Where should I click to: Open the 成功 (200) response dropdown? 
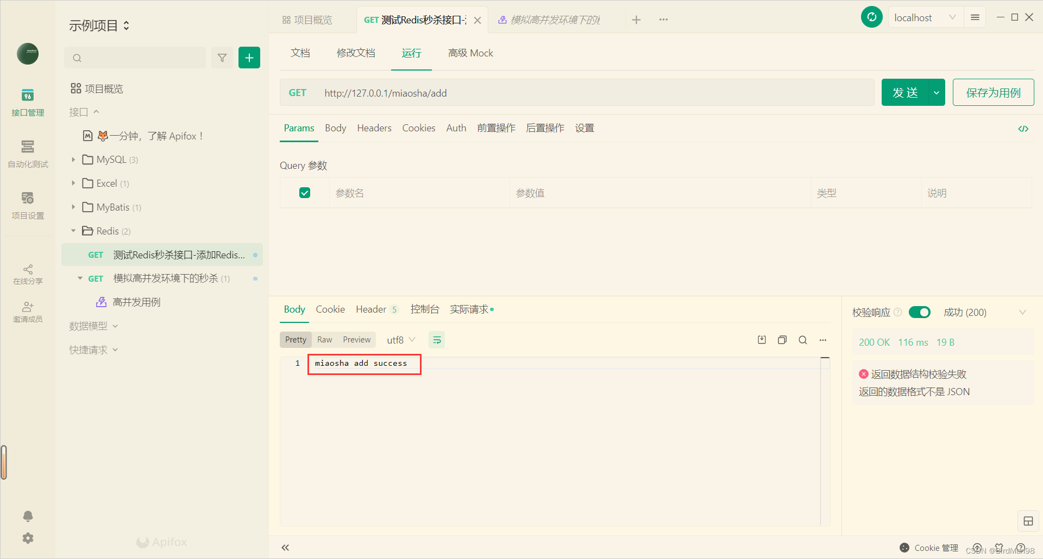coord(985,312)
